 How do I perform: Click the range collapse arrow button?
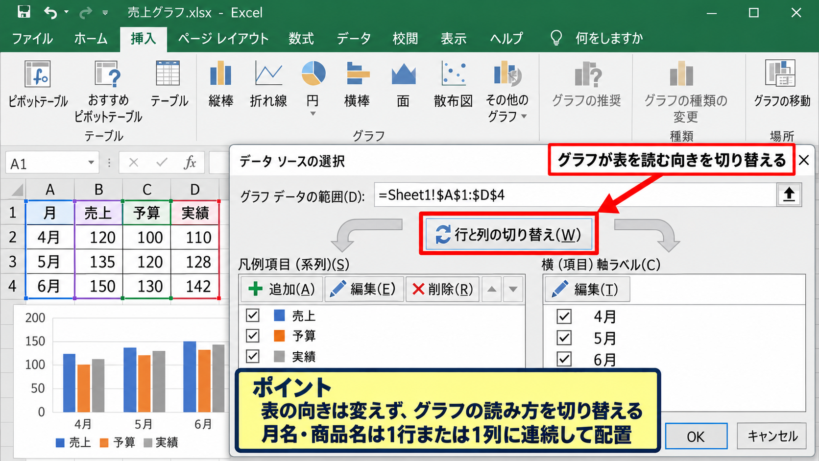(789, 195)
